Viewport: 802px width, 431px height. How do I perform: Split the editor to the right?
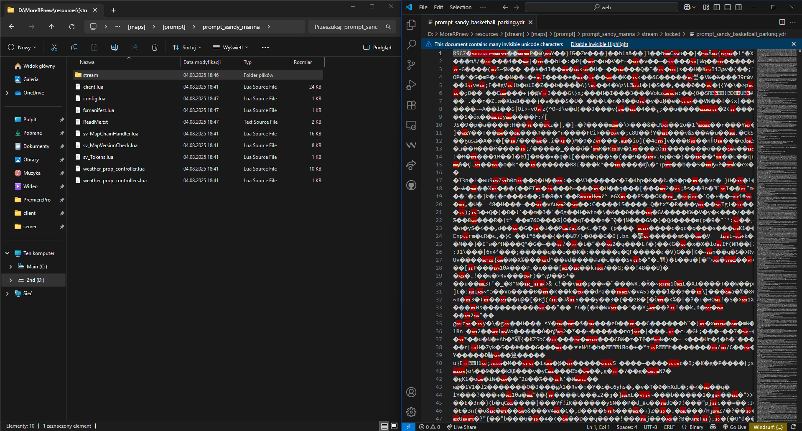click(782, 22)
